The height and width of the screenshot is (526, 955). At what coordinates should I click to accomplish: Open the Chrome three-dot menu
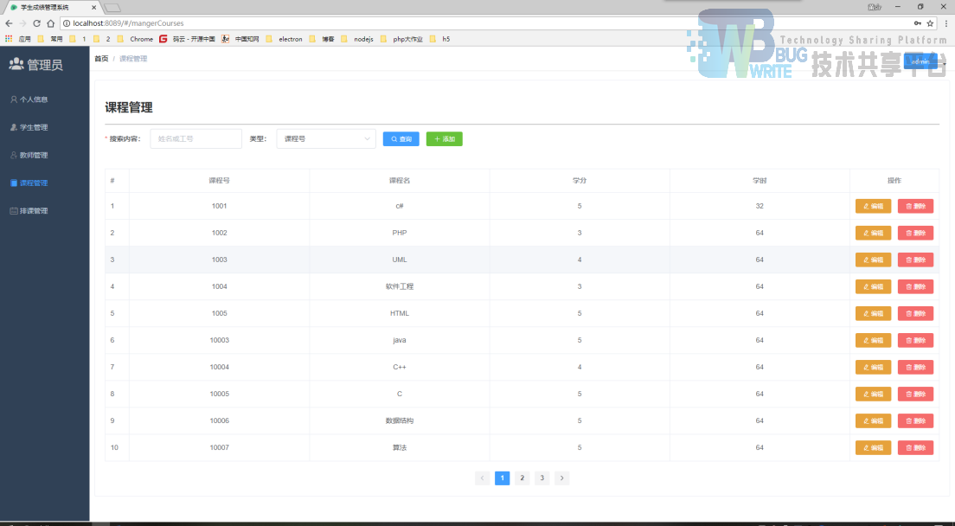[945, 23]
